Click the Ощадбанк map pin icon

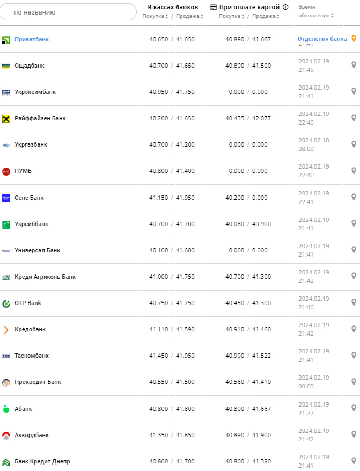(354, 65)
